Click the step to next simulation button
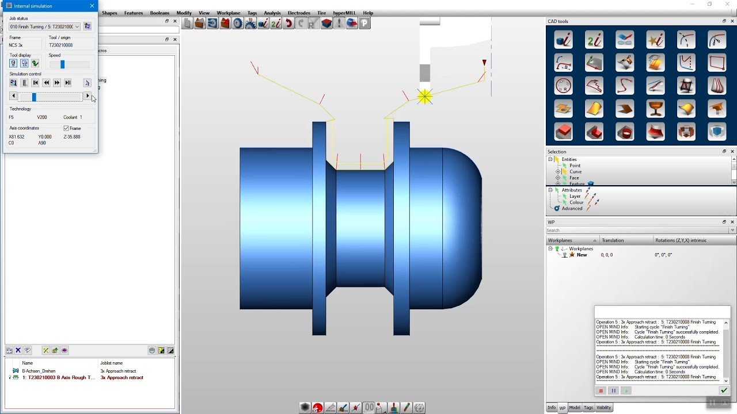This screenshot has height=414, width=737. tap(68, 83)
